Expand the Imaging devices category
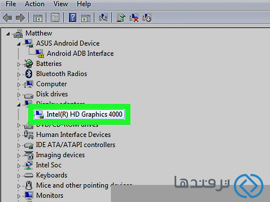Screen dimensions: 270x202 (x=19, y=156)
